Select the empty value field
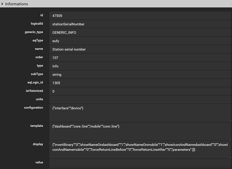Viewport: 232px width, 169px height. [x=140, y=163]
